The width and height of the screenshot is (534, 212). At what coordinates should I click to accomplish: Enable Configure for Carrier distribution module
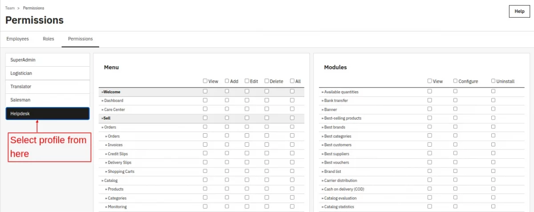(455, 180)
